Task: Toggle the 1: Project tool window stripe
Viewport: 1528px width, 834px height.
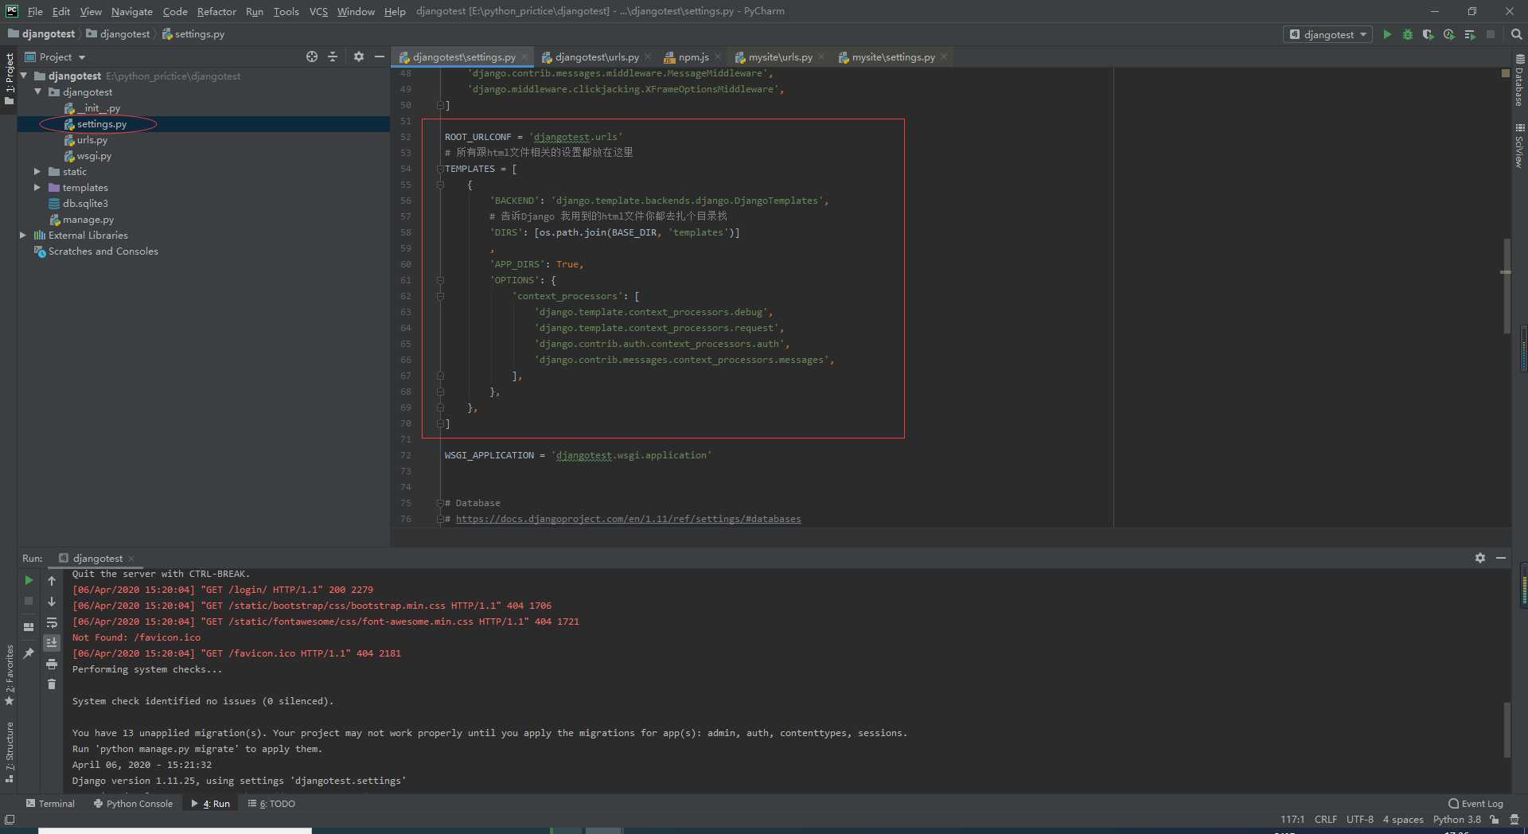Action: (10, 79)
